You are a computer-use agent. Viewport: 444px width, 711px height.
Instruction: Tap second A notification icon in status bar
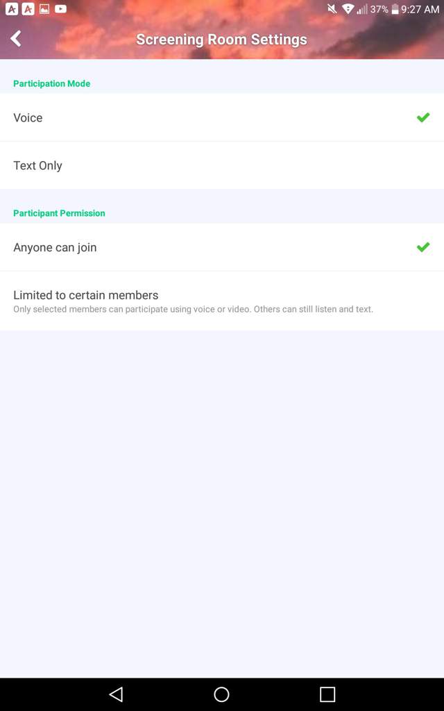tap(28, 8)
